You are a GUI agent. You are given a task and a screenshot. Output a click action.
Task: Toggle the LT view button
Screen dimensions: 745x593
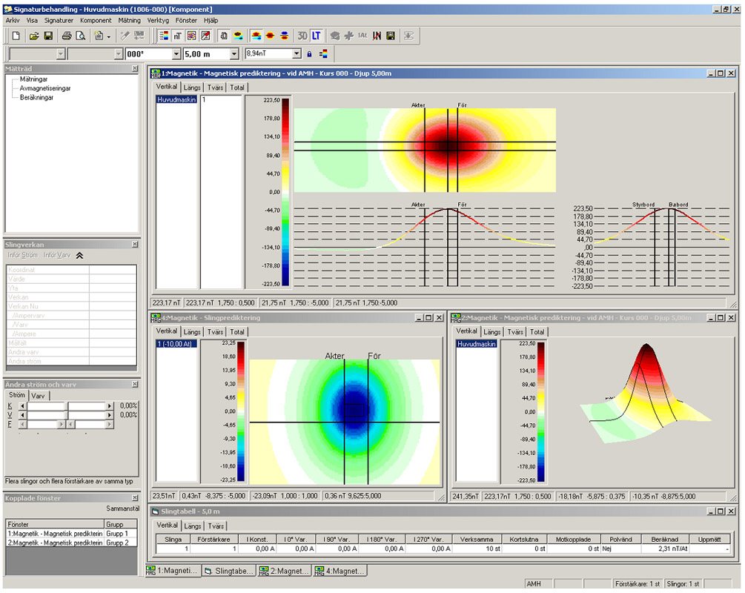pyautogui.click(x=317, y=36)
